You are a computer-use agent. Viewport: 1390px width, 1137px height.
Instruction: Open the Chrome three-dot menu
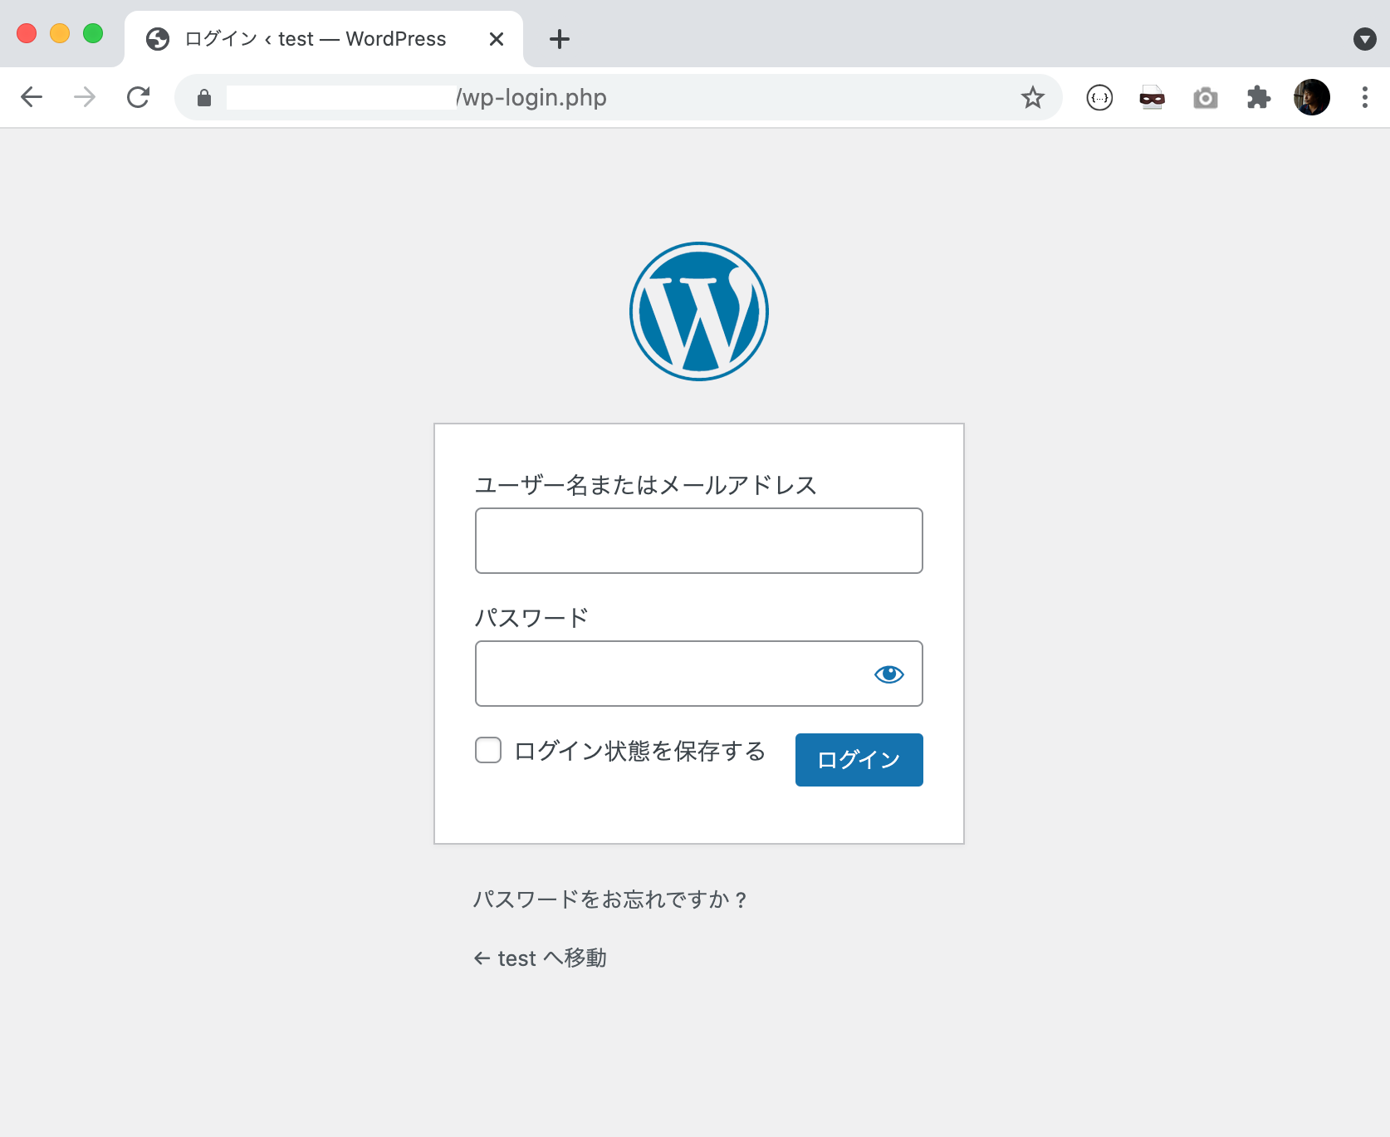tap(1364, 97)
